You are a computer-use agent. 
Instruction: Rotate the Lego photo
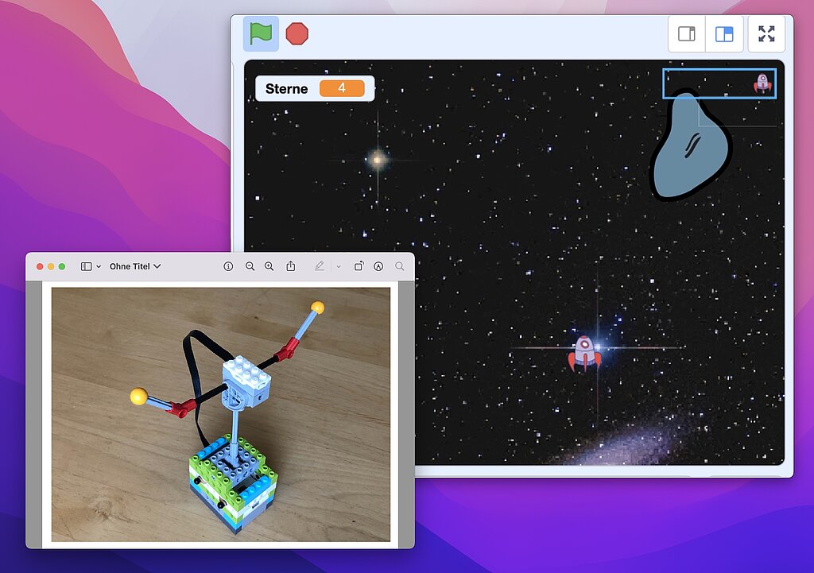coord(359,266)
